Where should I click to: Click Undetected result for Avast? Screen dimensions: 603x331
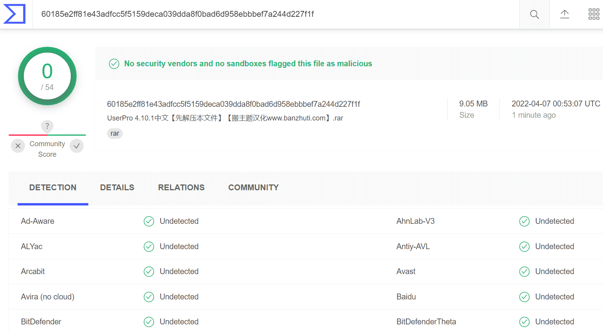[555, 271]
